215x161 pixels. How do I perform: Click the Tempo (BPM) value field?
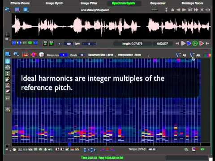click(152, 149)
